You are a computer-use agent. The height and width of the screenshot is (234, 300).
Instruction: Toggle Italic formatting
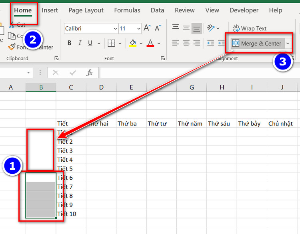tap(80, 43)
